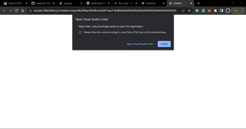Screen dimensions: 246x129
Task: Click the share page icon in address bar
Action: [x=183, y=11]
